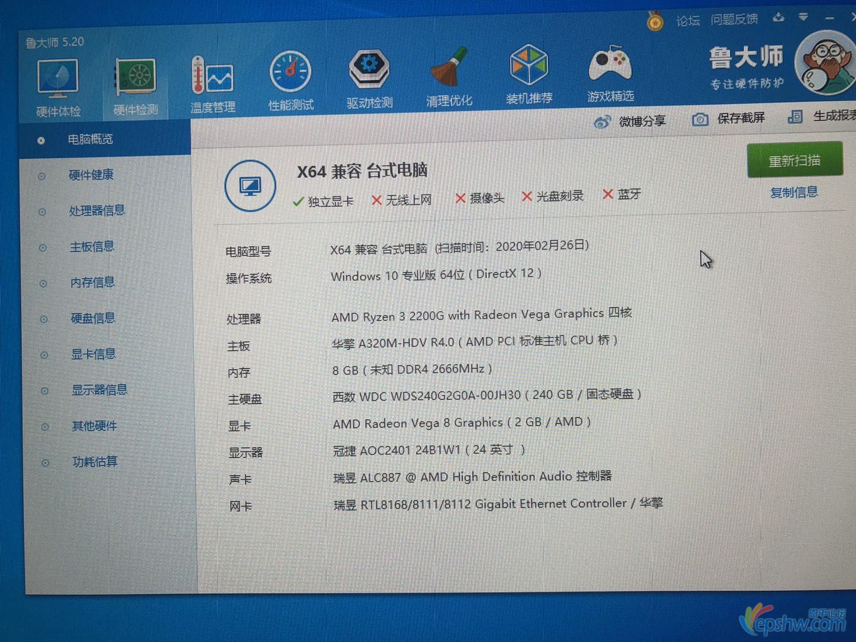
Task: Click the report icon of 生成报表
Action: (795, 117)
